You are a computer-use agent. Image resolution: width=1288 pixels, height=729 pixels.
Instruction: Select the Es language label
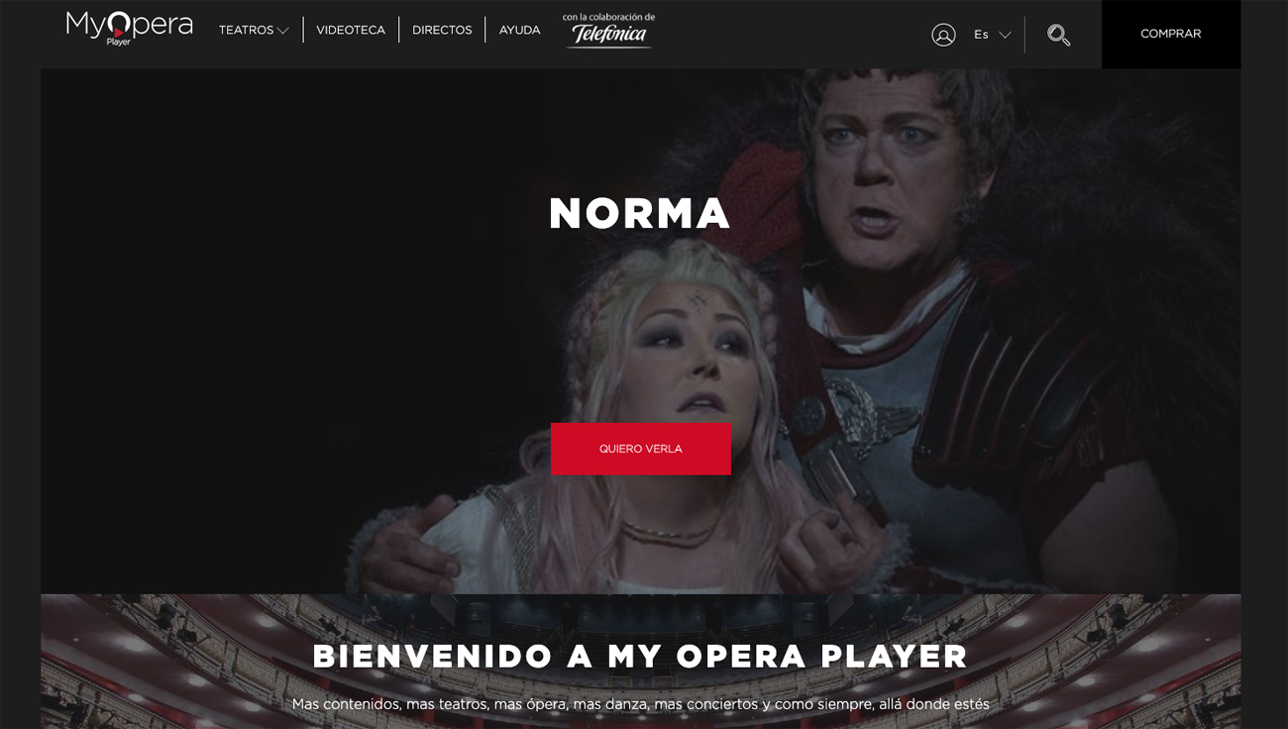pyautogui.click(x=981, y=35)
